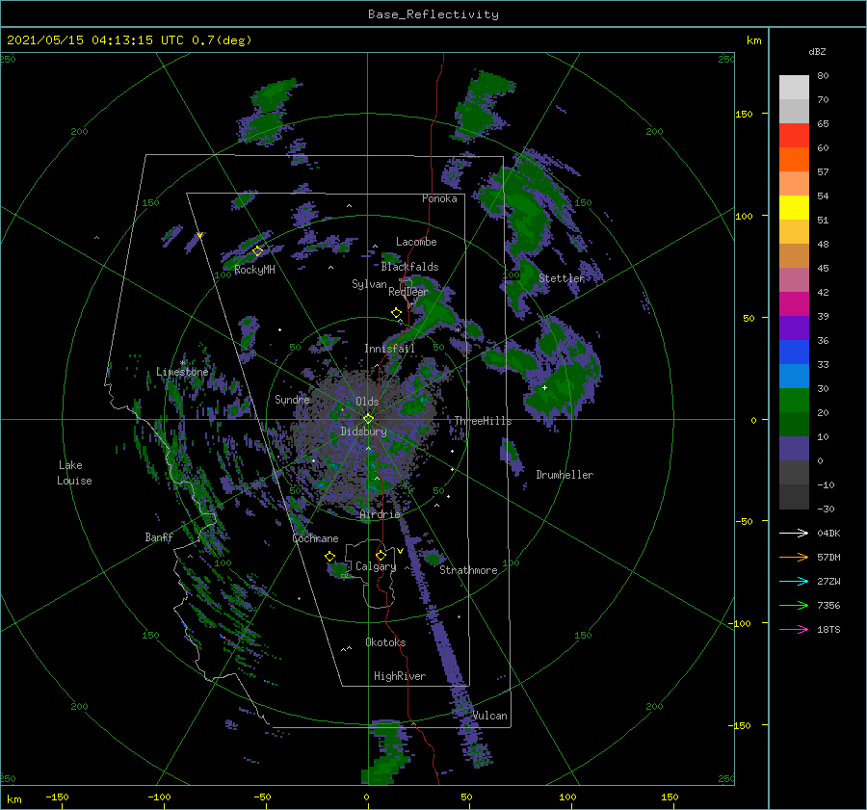Click the Okotoks city label
This screenshot has height=810, width=867.
point(385,641)
